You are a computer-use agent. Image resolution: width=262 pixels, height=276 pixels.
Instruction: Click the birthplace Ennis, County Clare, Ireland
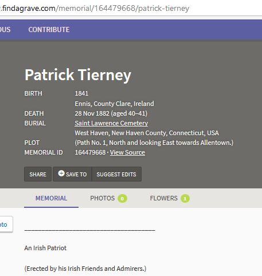click(114, 104)
